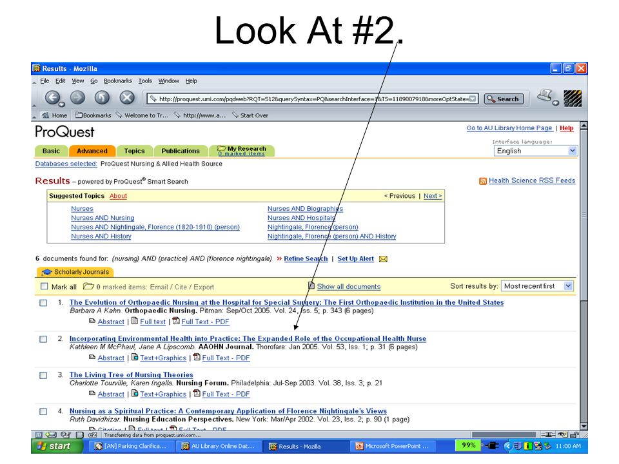Click the Nurses AND Nursing topic link

(x=103, y=218)
